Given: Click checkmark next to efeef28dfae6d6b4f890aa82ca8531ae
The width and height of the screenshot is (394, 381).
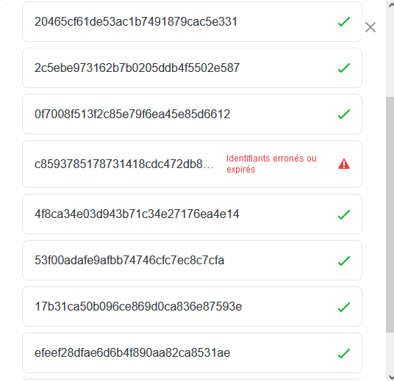Looking at the screenshot, I should [344, 353].
